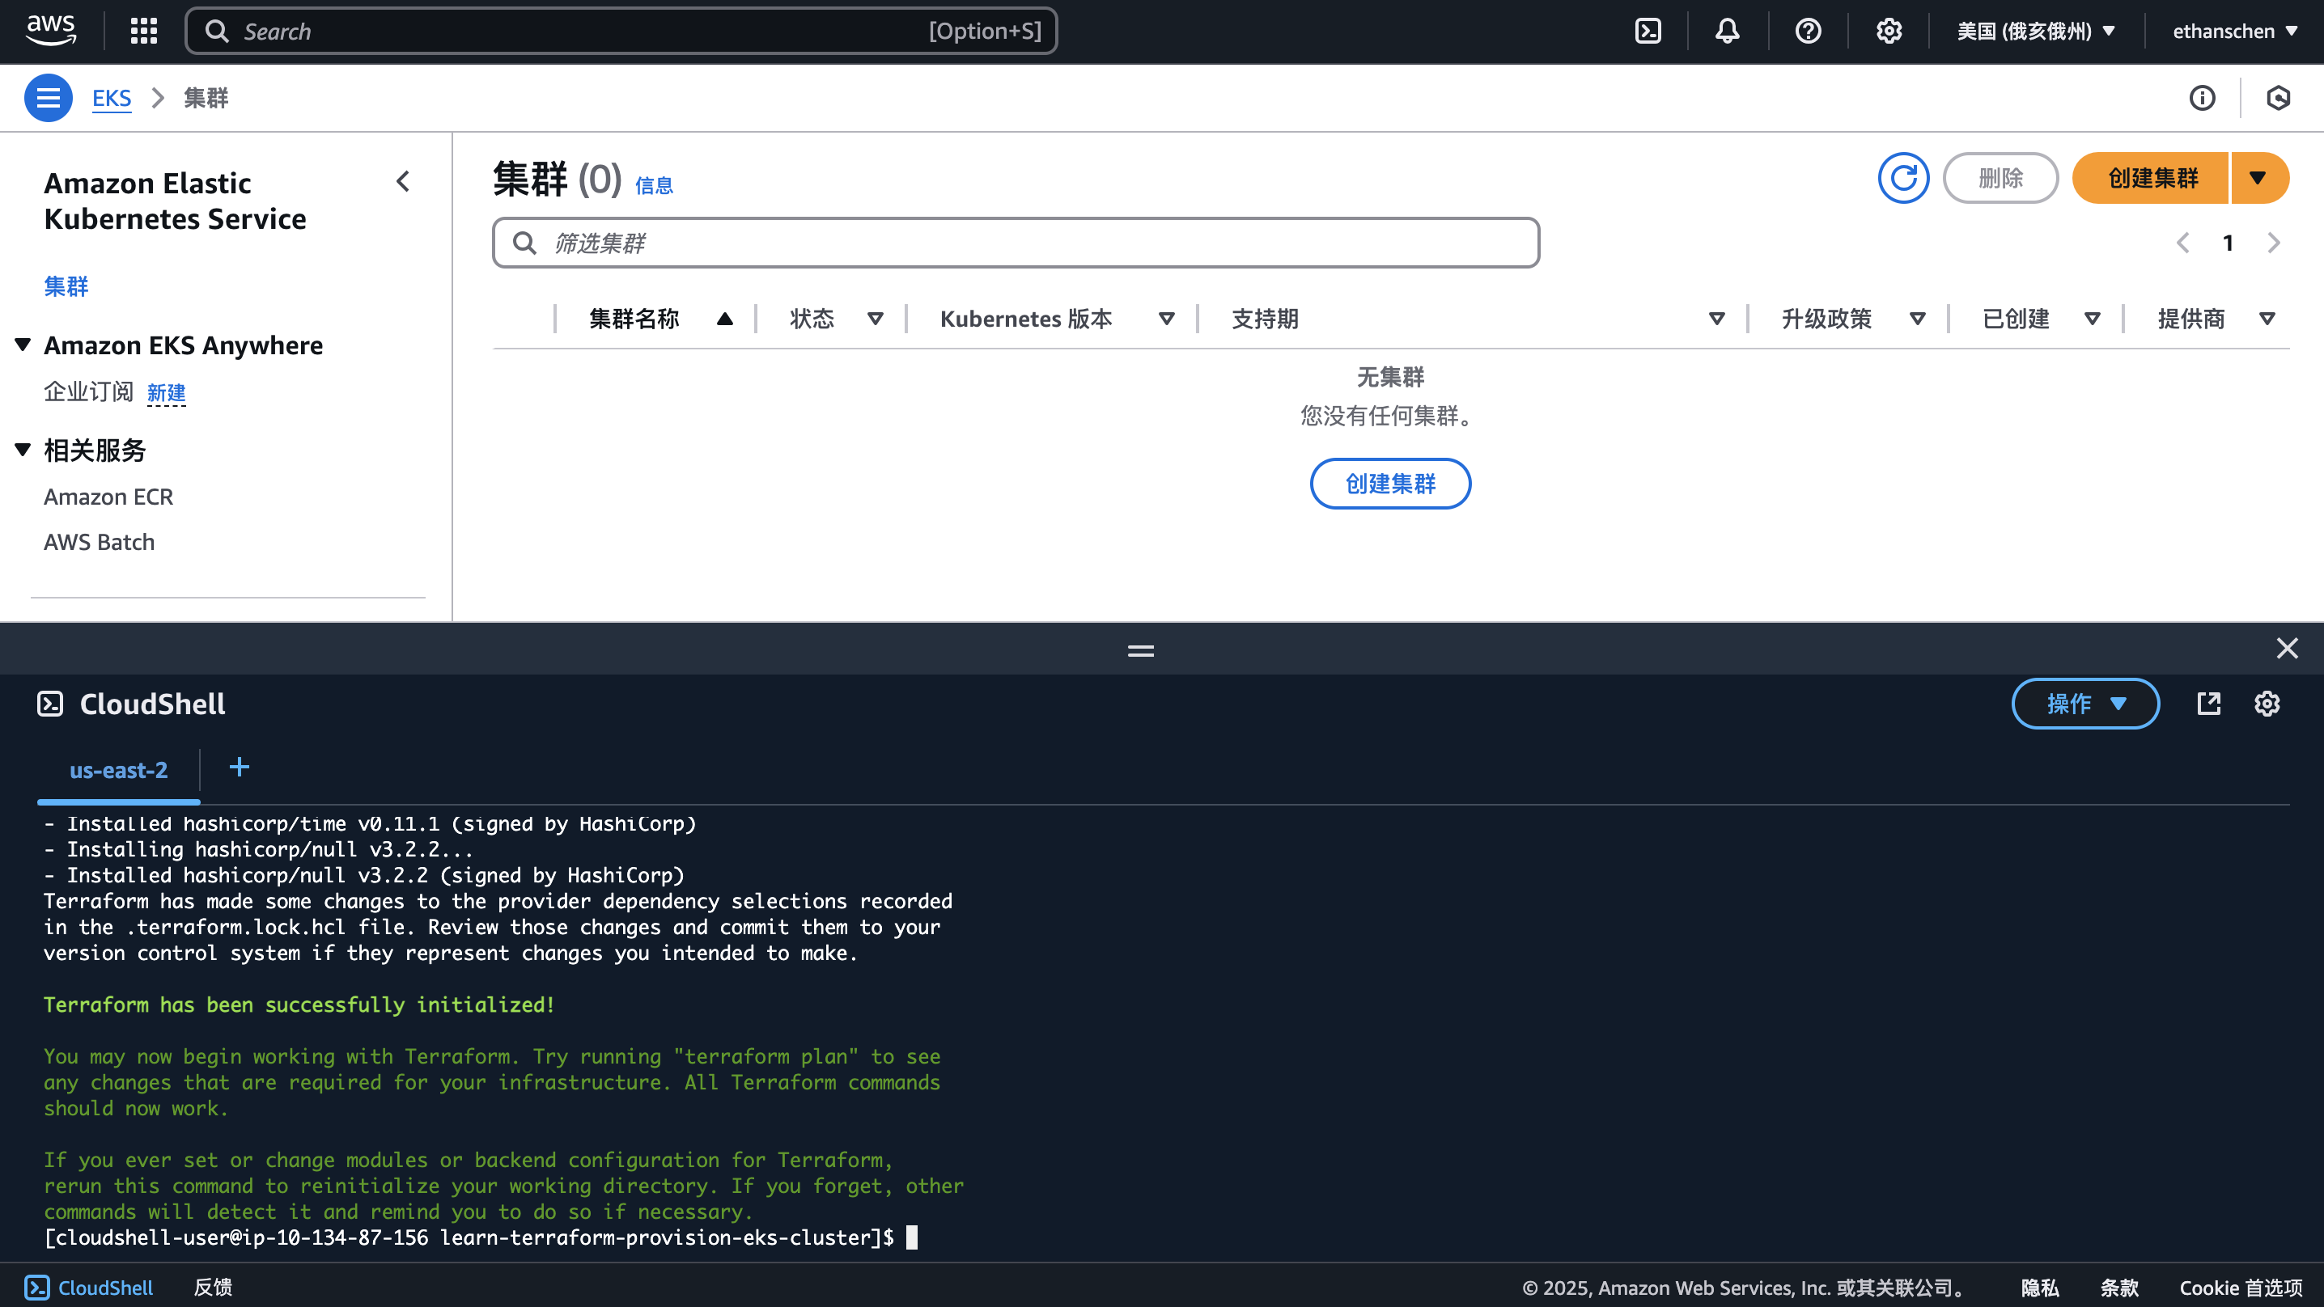Click the EKS page info icon
Screen dimensions: 2324x1307
[2202, 97]
